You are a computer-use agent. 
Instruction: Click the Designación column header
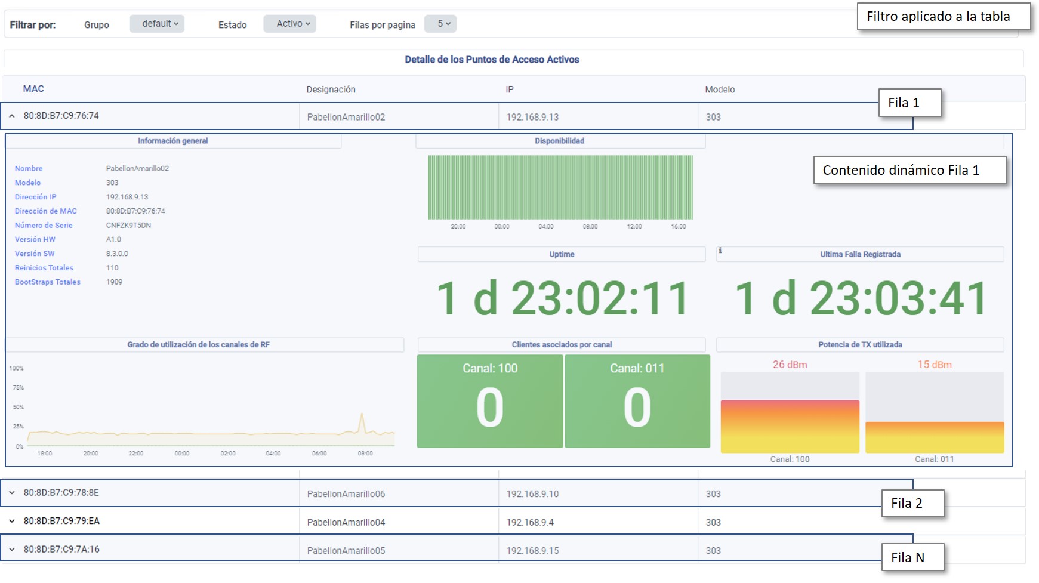[331, 90]
